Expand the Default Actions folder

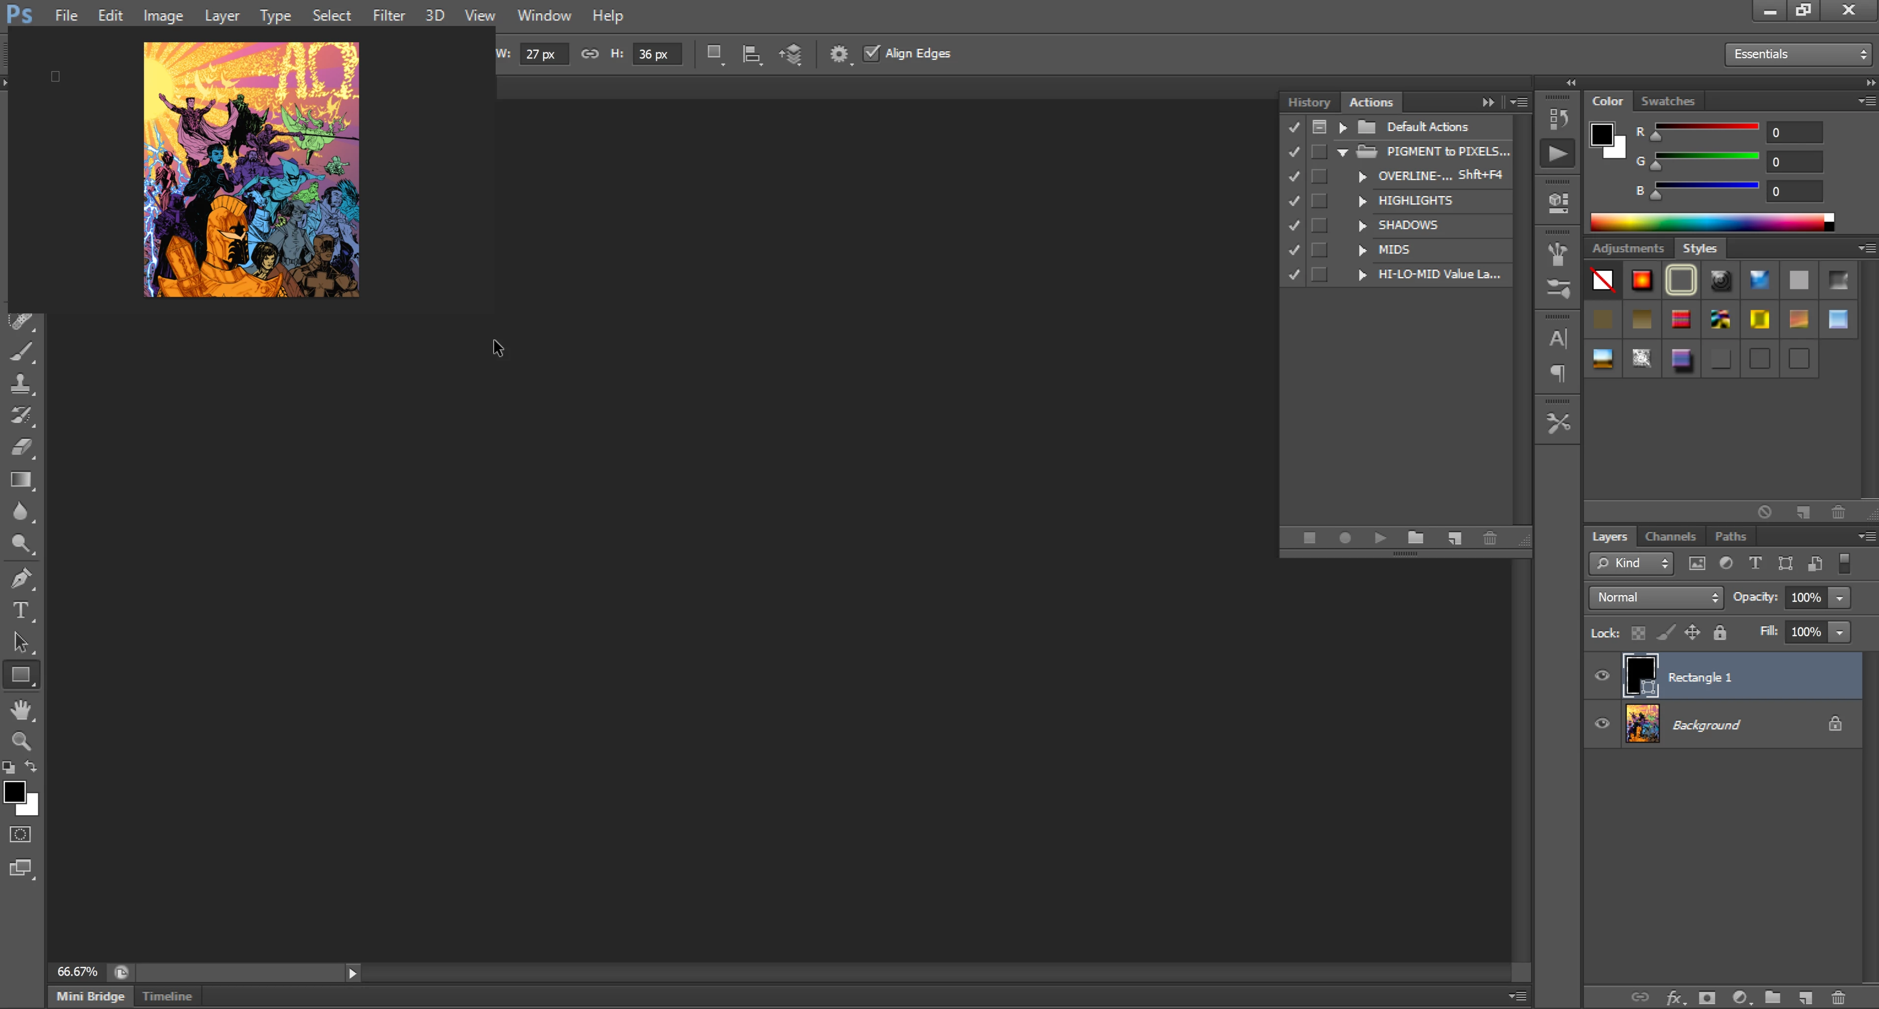click(x=1343, y=128)
